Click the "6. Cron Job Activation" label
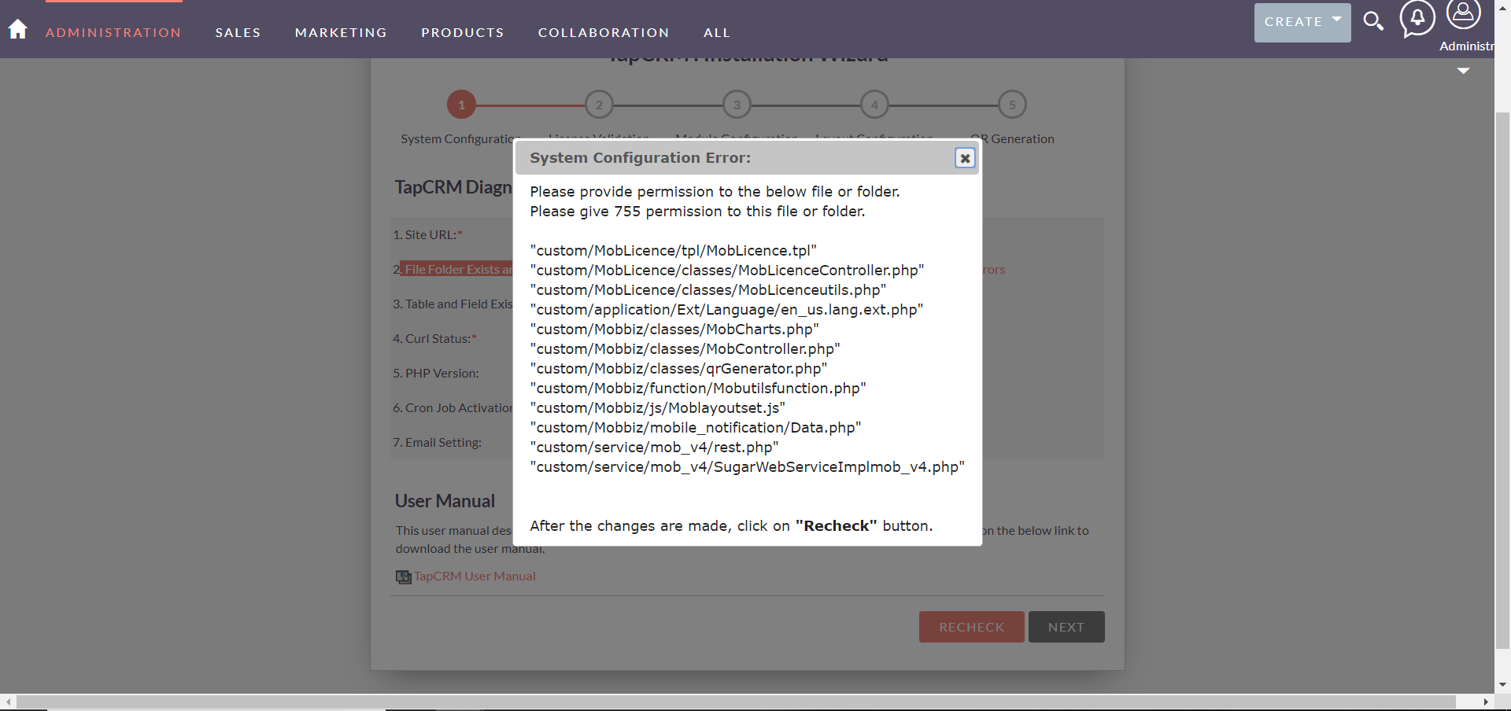 point(453,407)
